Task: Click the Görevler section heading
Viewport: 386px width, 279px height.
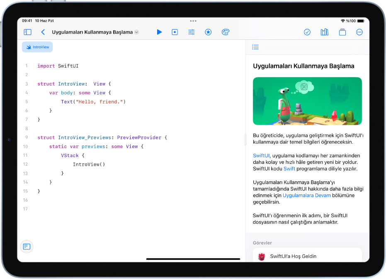Action: (262, 243)
